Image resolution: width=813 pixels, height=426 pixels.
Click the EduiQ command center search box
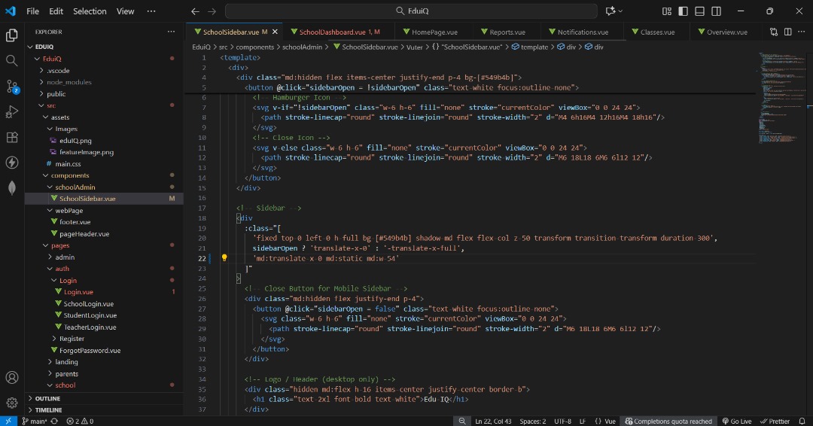411,11
